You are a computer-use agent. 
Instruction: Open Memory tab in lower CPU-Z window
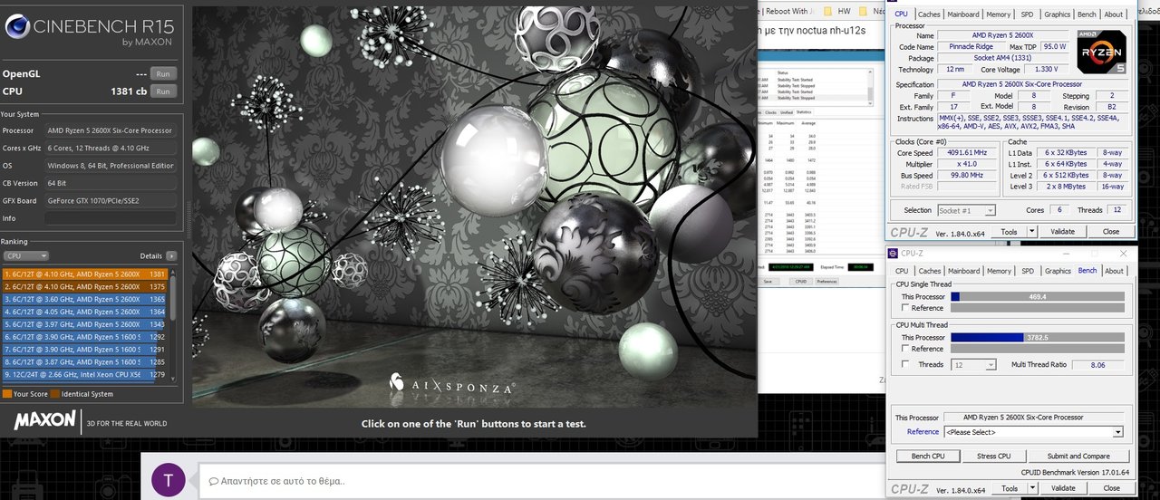pyautogui.click(x=999, y=271)
